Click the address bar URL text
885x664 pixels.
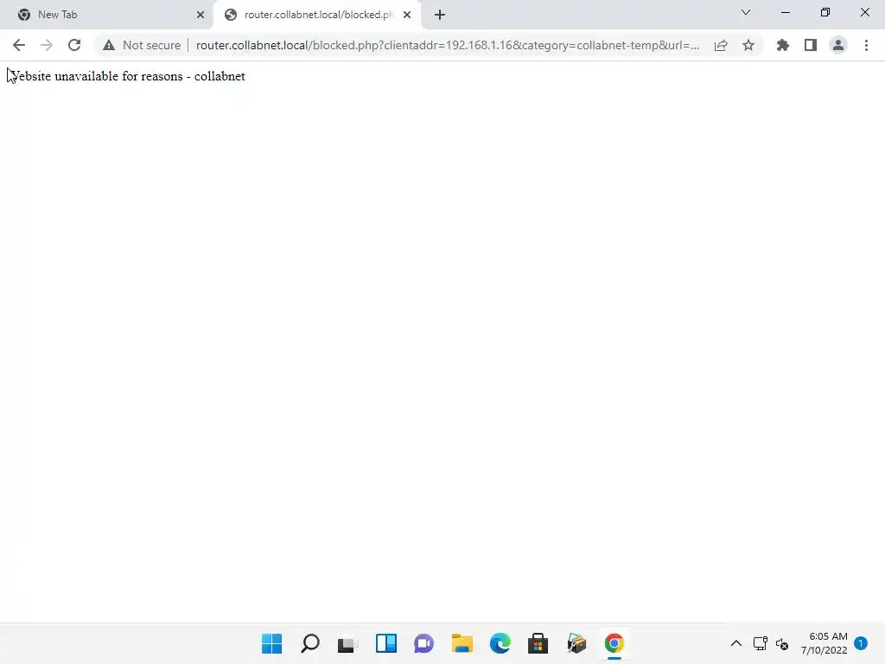pos(447,45)
